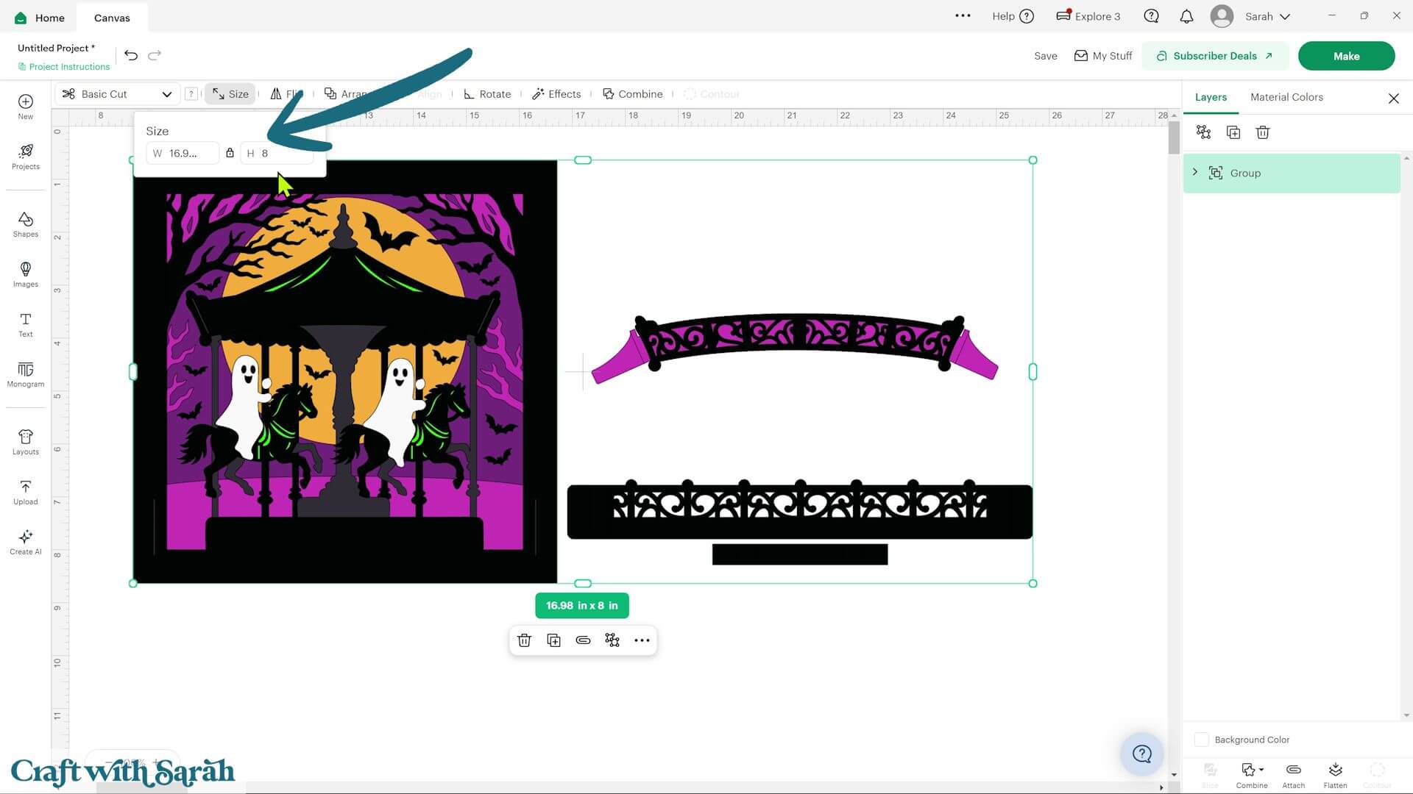Click the Upload icon
Viewport: 1413px width, 794px height.
[25, 493]
